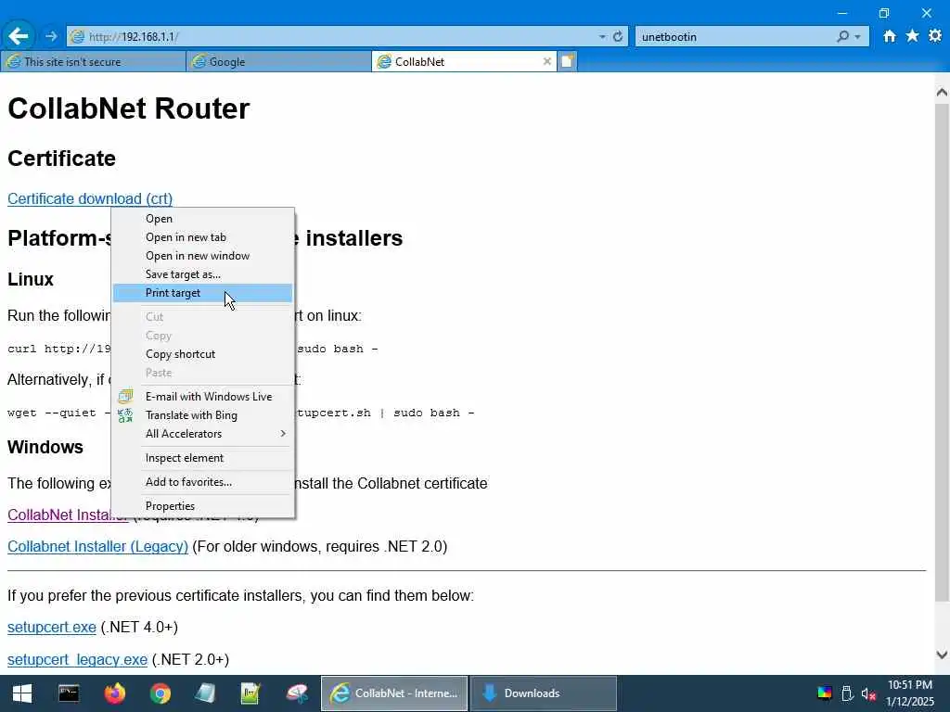Select Copy shortcut menu entry

(202, 354)
